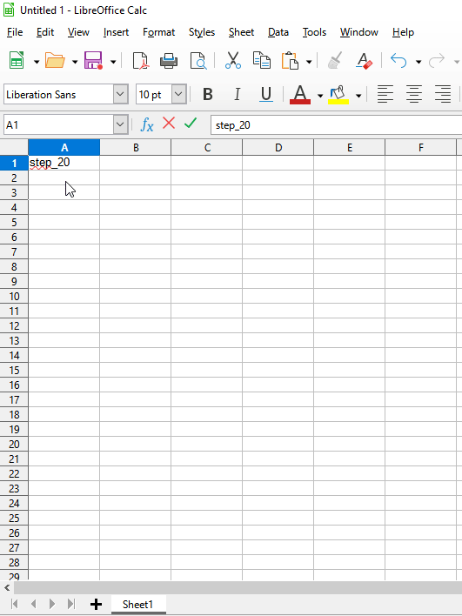
Task: Expand background color palette dropdown
Action: pyautogui.click(x=358, y=96)
